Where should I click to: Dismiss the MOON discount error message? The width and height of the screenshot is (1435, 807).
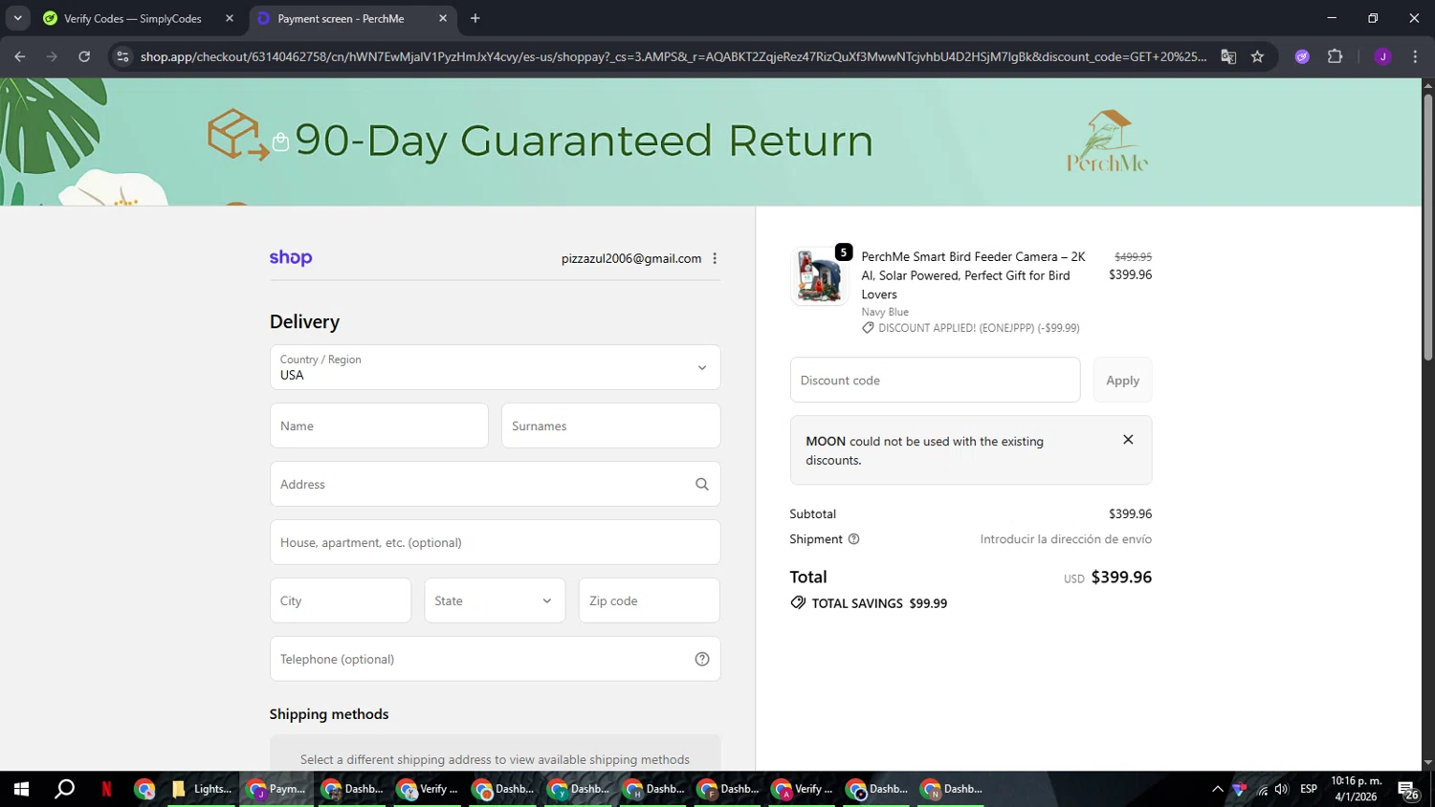[x=1128, y=440]
